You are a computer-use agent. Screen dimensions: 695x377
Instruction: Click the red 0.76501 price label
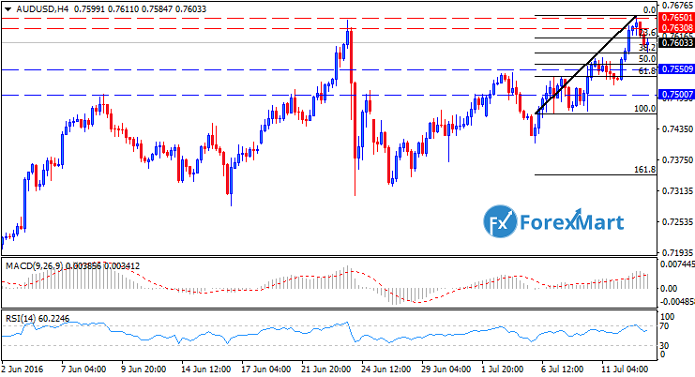pos(675,17)
